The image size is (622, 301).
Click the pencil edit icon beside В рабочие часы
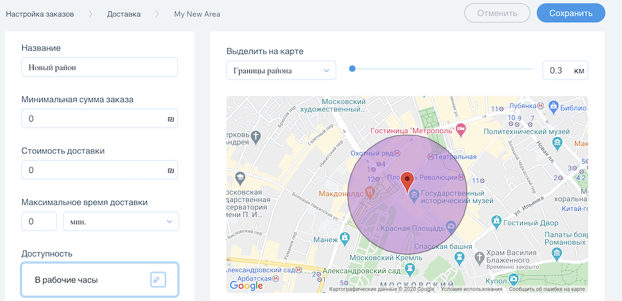click(157, 279)
